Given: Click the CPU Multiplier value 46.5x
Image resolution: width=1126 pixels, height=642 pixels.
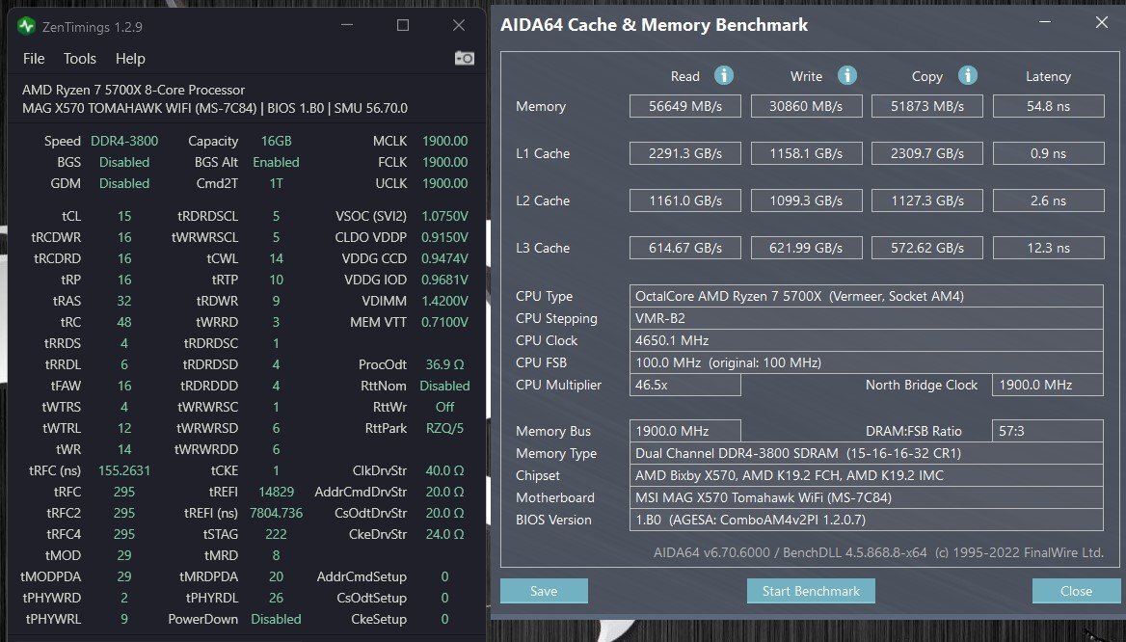Looking at the screenshot, I should point(685,385).
